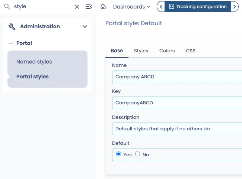Clear the 'style' search text
Image resolution: width=242 pixels, height=179 pixels.
(x=77, y=7)
